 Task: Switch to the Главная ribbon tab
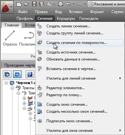(x=12, y=25)
